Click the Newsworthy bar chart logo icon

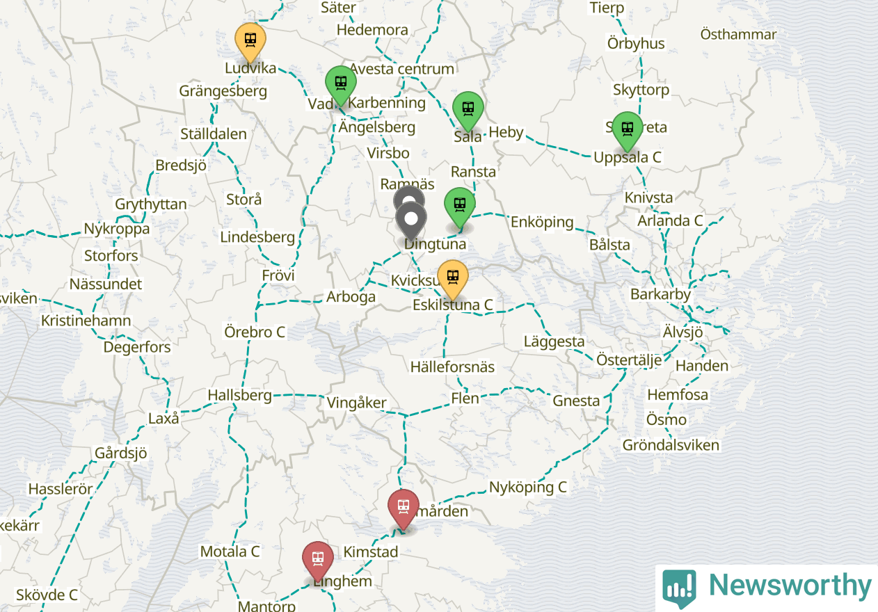tap(679, 588)
